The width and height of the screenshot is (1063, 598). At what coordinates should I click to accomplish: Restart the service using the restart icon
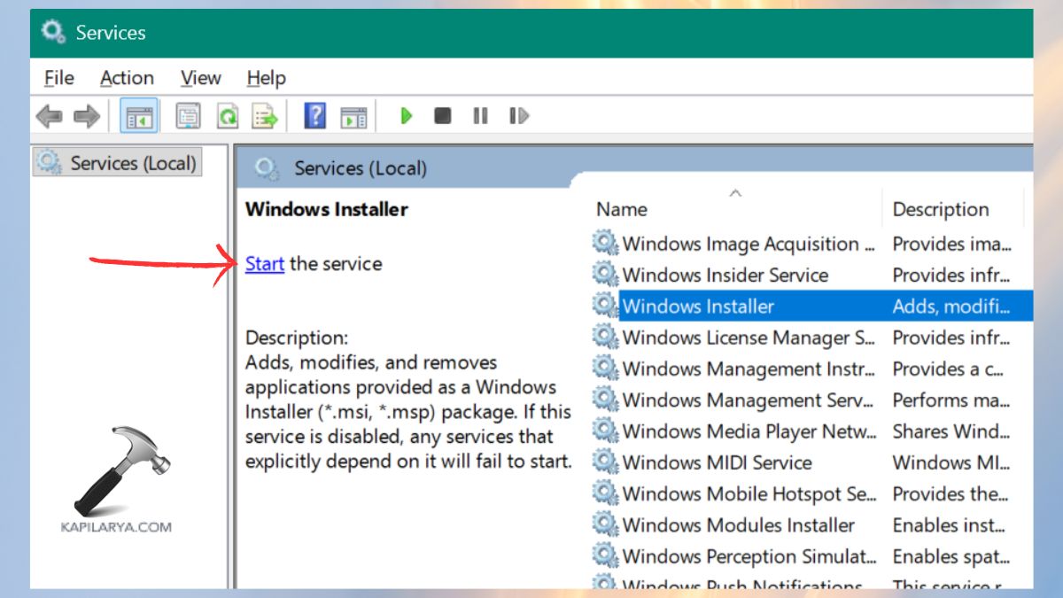(x=519, y=115)
